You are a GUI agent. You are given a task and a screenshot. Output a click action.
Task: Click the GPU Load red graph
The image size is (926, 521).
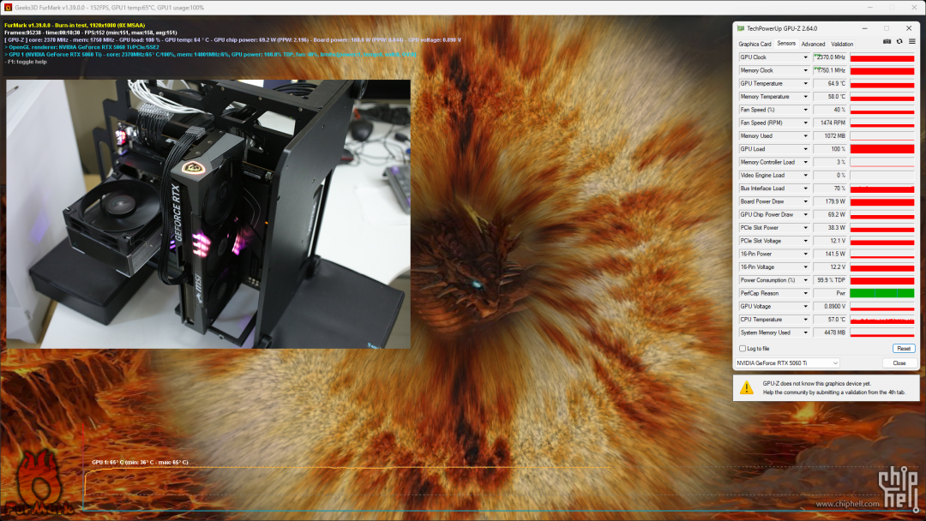[x=882, y=149]
